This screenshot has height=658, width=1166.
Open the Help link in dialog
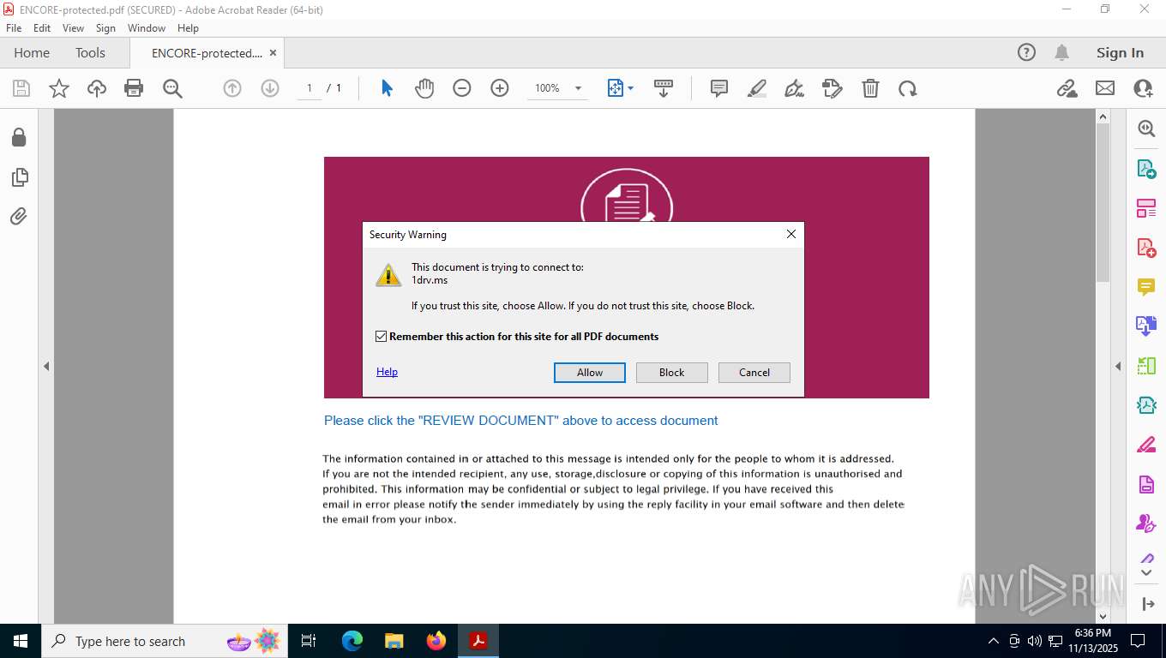coord(387,372)
